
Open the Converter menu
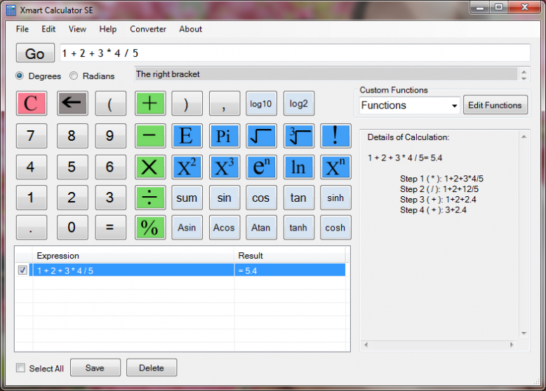pyautogui.click(x=148, y=29)
